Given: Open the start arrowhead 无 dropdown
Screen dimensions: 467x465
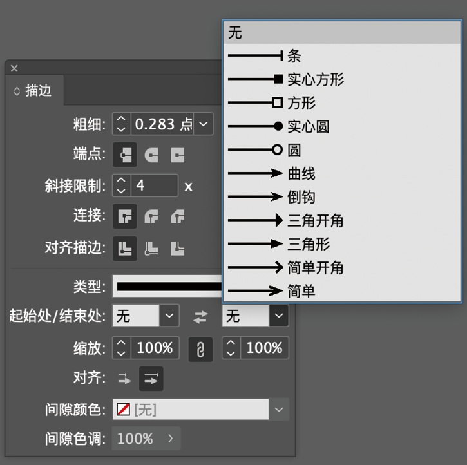Looking at the screenshot, I should click(169, 316).
